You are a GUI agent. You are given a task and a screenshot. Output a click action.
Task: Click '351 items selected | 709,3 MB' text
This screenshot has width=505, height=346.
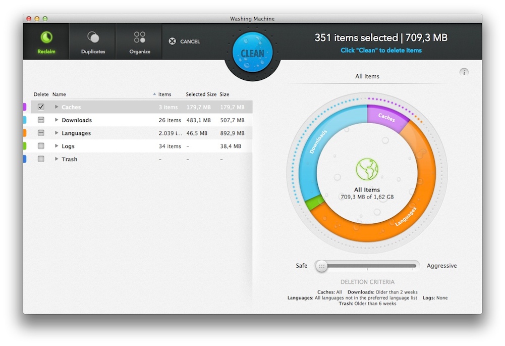pyautogui.click(x=381, y=38)
